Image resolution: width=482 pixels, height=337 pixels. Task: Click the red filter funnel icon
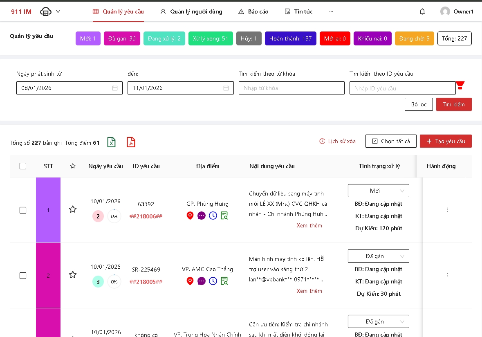coord(460,85)
